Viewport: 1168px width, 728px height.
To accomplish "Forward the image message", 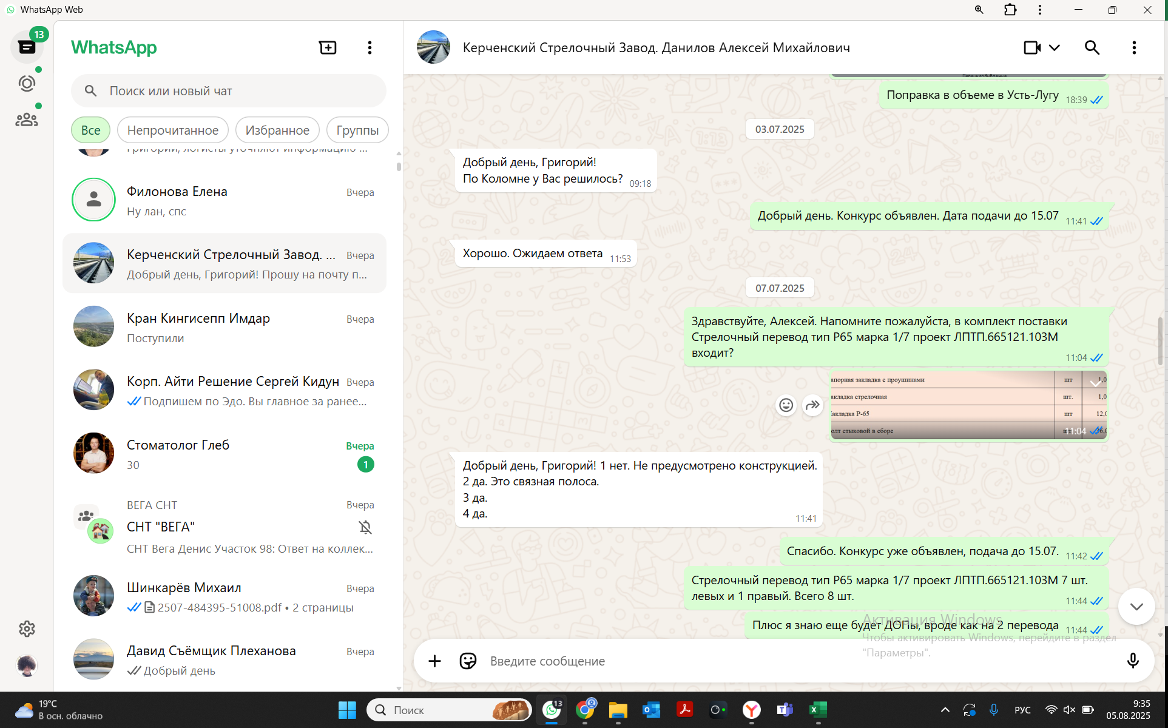I will [812, 405].
